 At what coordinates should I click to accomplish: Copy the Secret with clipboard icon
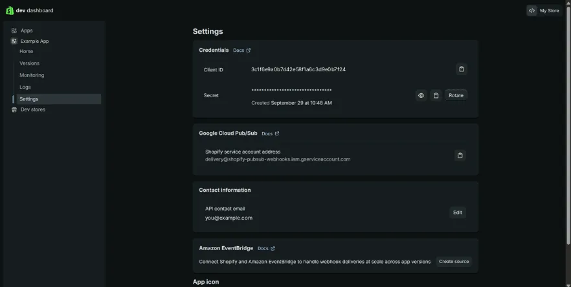(436, 95)
